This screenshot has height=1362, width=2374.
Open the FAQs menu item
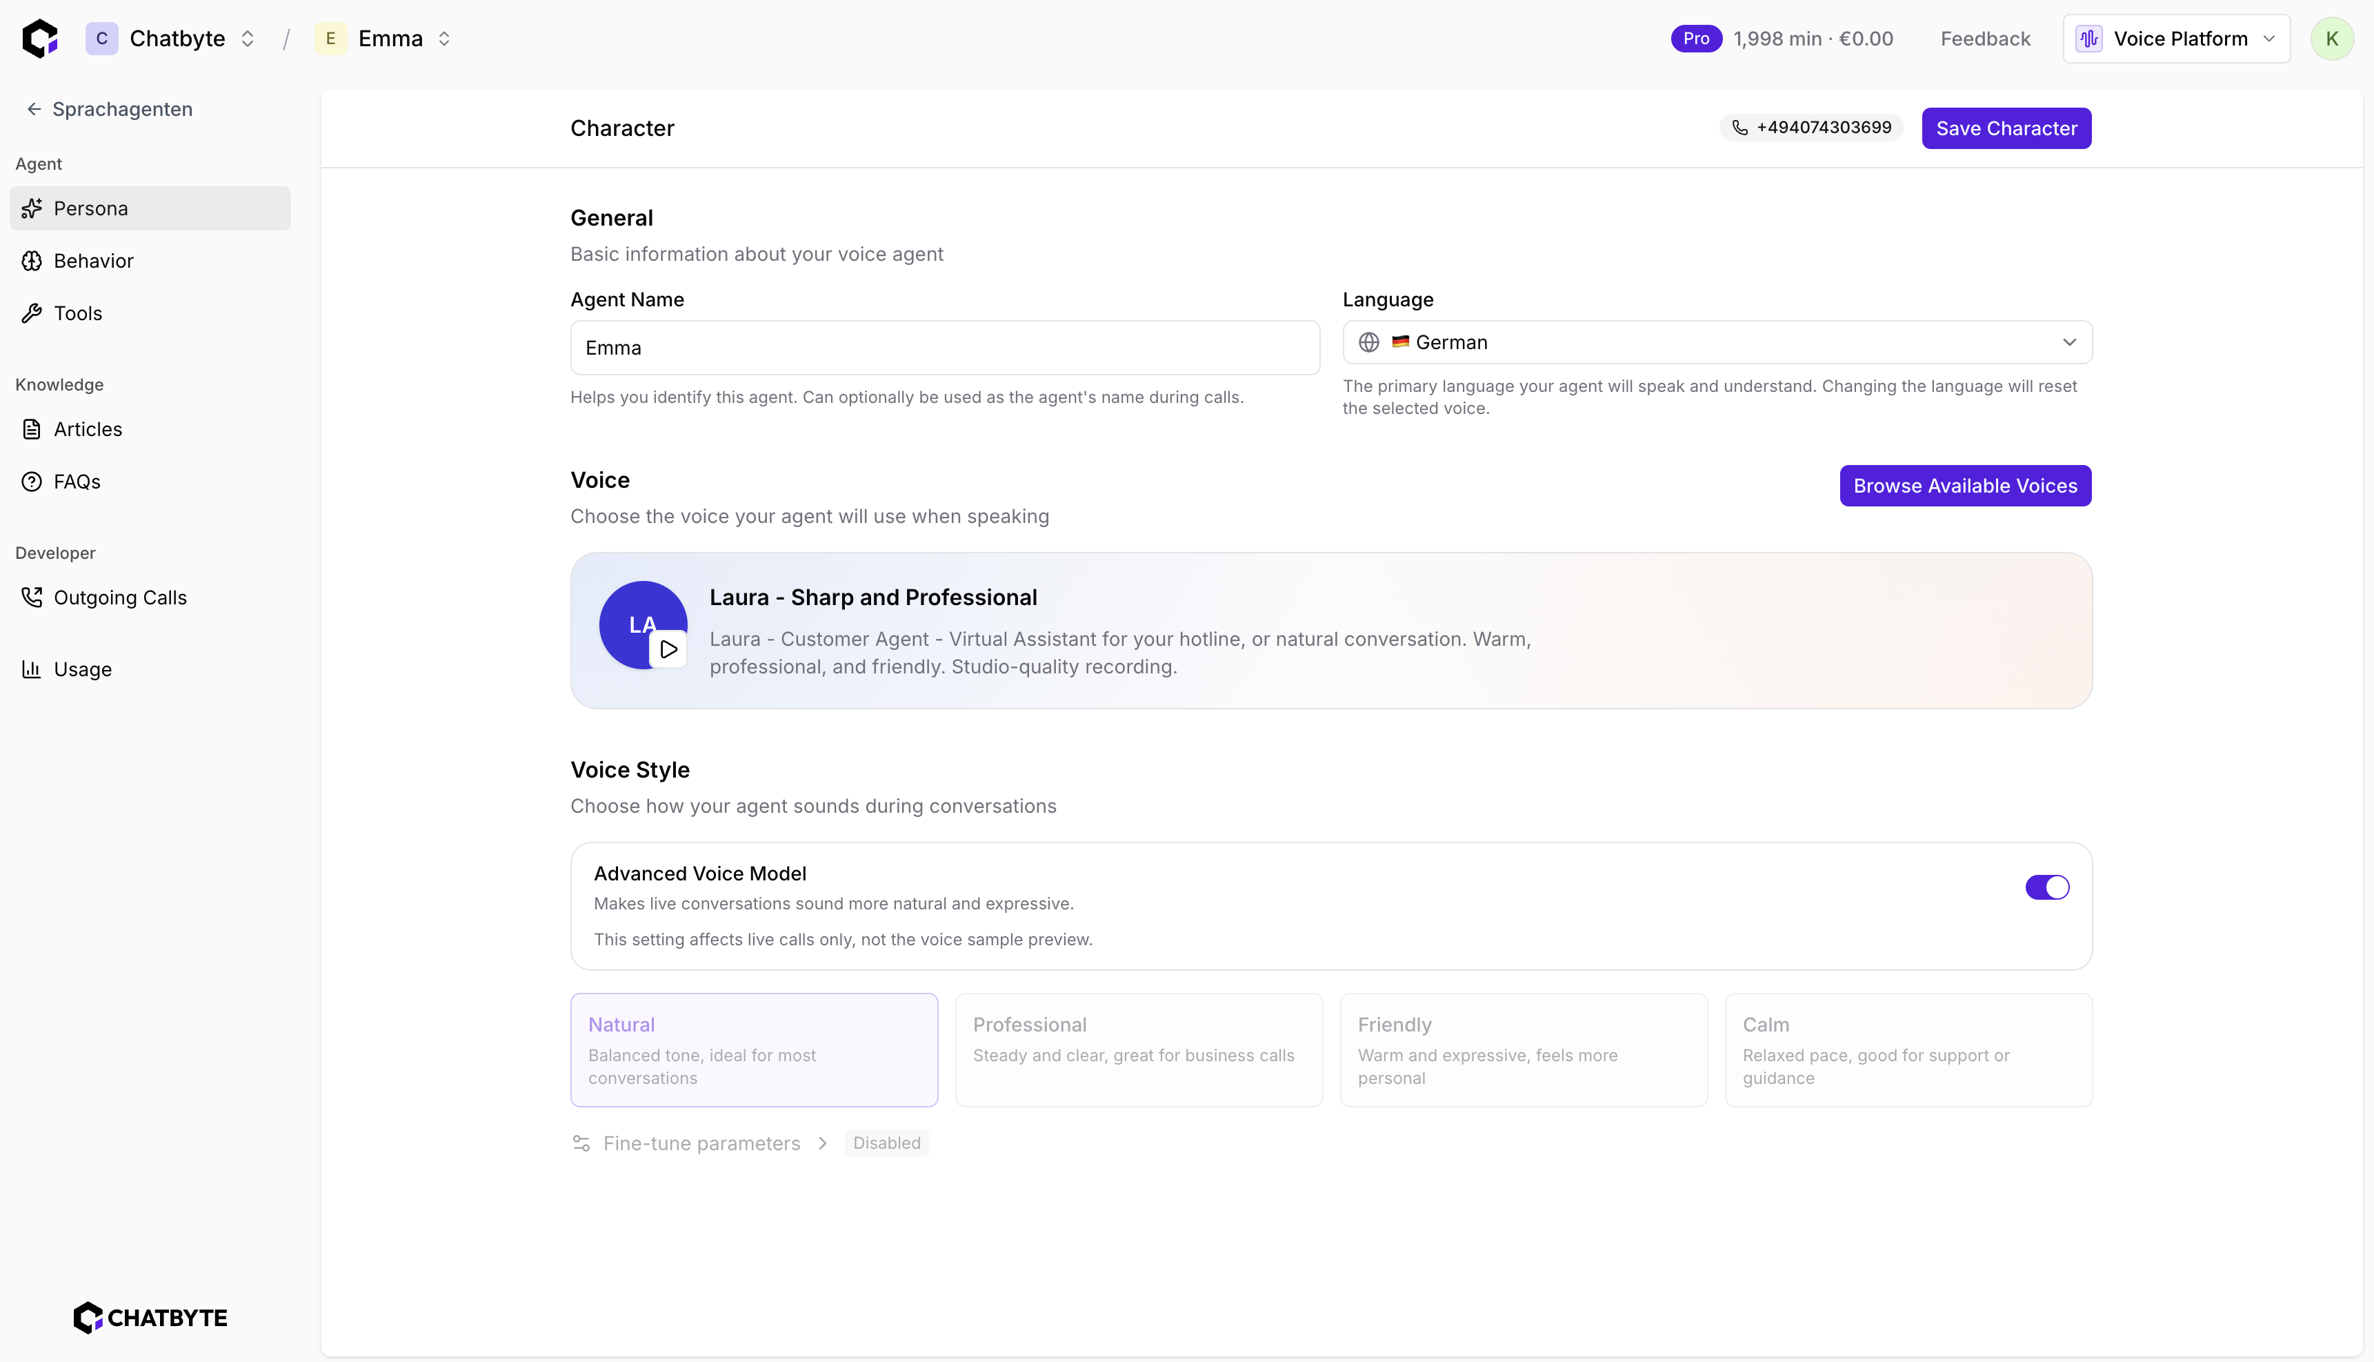click(x=77, y=482)
